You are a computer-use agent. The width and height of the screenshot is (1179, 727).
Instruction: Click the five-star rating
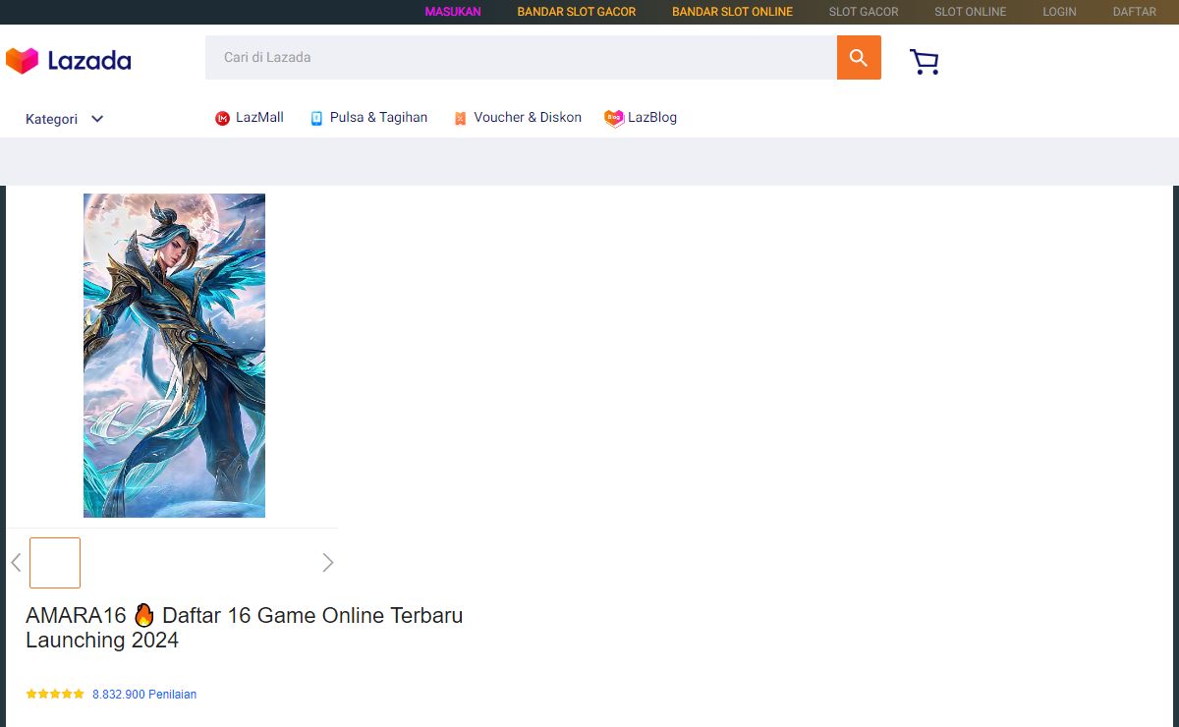tap(55, 695)
